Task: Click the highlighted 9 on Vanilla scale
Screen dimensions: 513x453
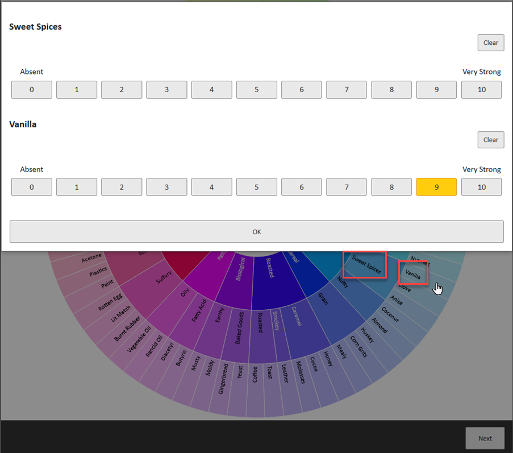Action: coord(436,187)
